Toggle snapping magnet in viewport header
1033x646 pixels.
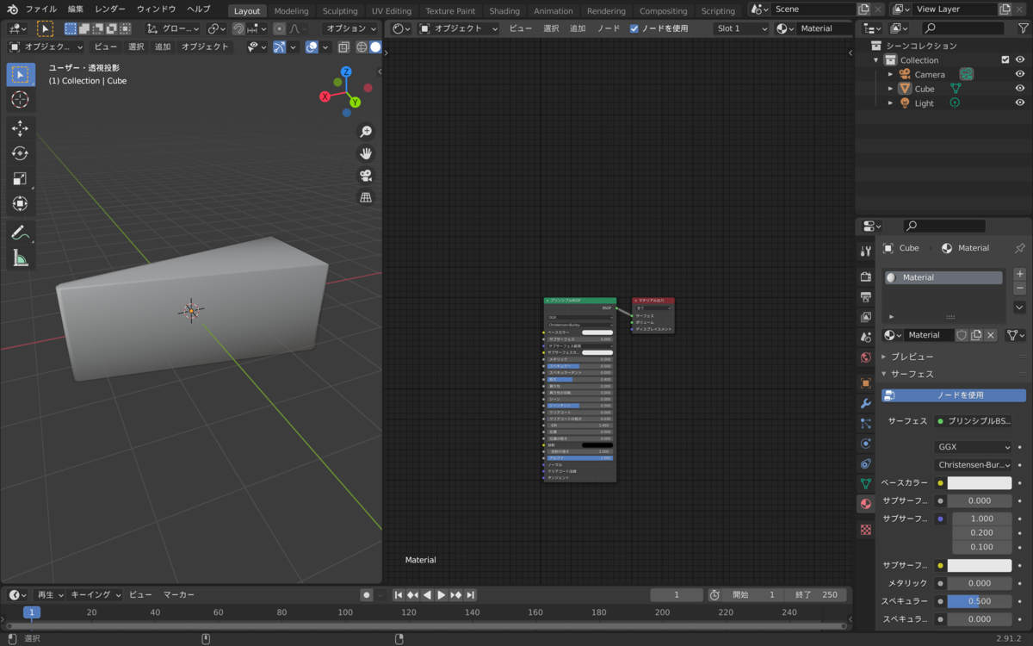pos(238,28)
